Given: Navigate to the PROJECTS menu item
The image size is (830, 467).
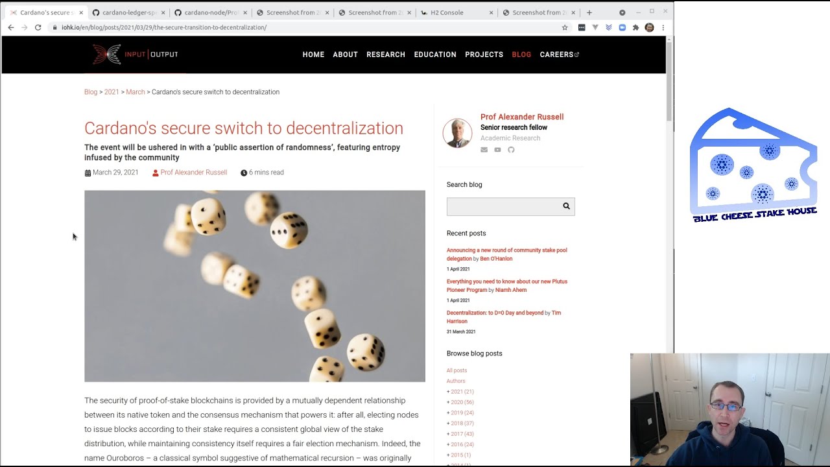Looking at the screenshot, I should (484, 54).
